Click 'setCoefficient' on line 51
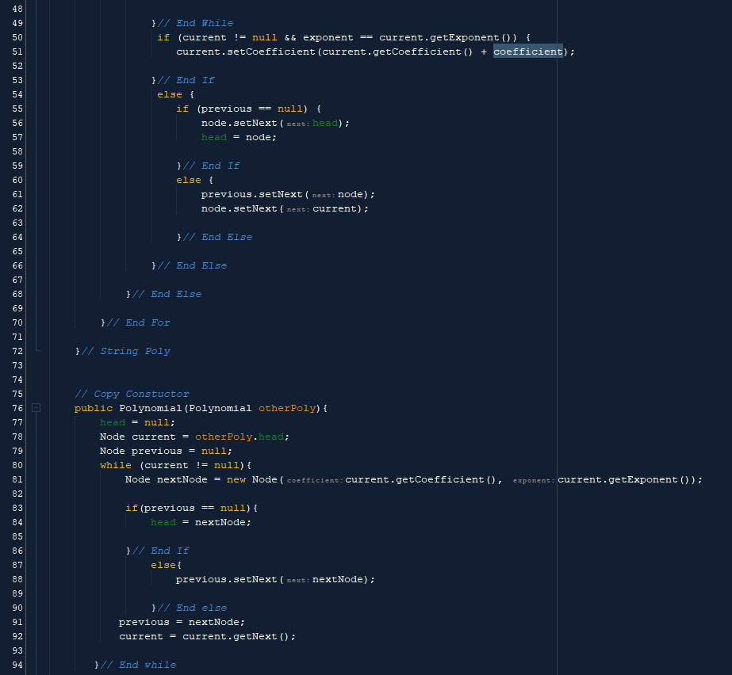This screenshot has height=675, width=732. click(x=271, y=51)
